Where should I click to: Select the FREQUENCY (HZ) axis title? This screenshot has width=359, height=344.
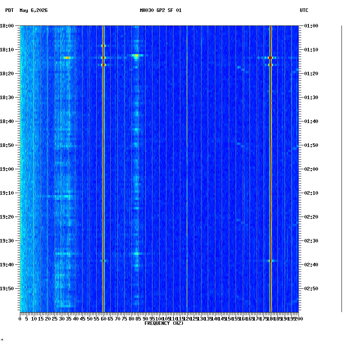(x=164, y=323)
